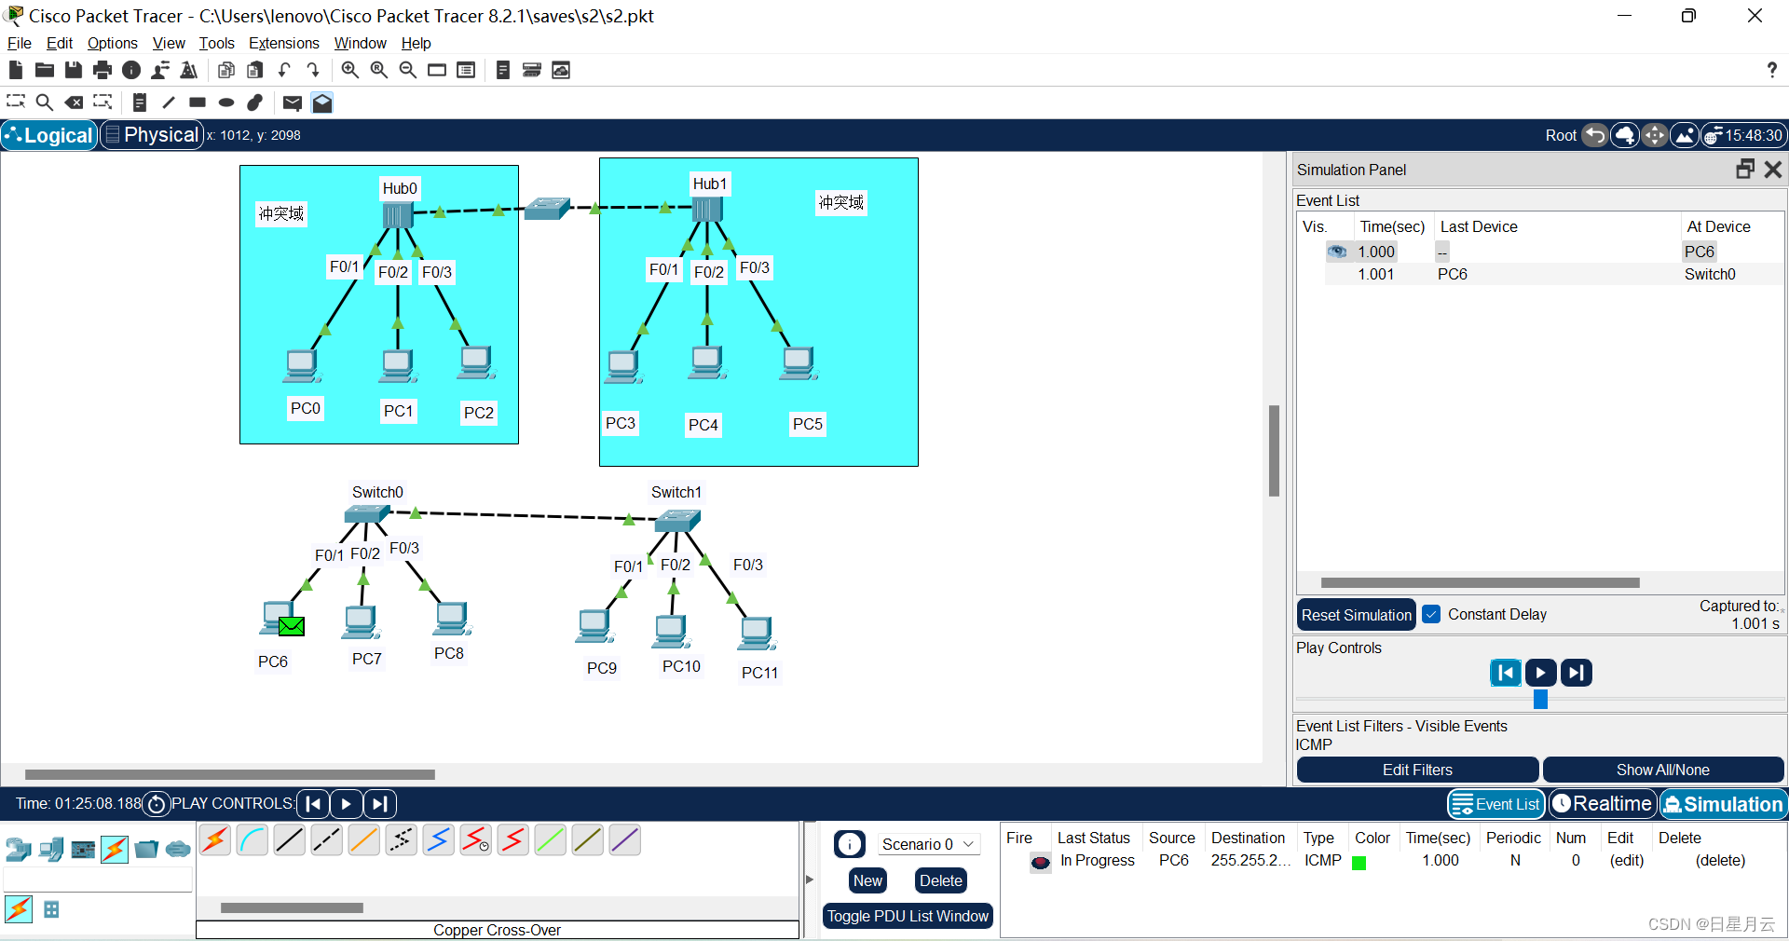Open Network Information icon
1789x941 pixels.
(x=131, y=70)
